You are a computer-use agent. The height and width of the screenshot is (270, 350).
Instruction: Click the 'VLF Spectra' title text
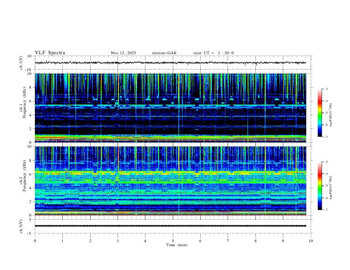click(50, 53)
